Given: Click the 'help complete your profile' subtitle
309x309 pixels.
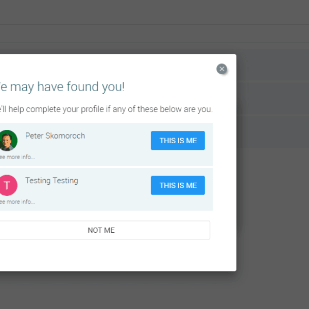Looking at the screenshot, I should [x=103, y=109].
